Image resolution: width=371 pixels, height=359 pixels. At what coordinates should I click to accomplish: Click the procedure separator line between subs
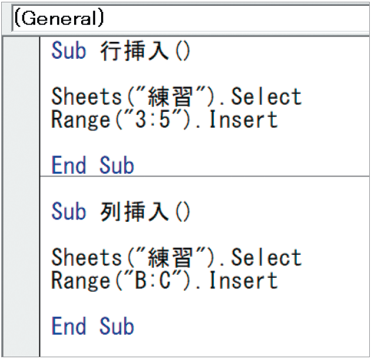click(x=205, y=177)
